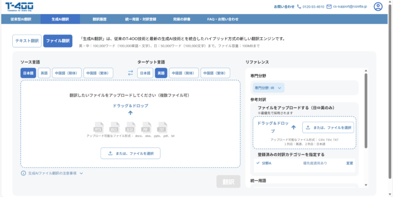Click the reference panel vertical scrollbar
The width and height of the screenshot is (394, 197).
click(366, 109)
